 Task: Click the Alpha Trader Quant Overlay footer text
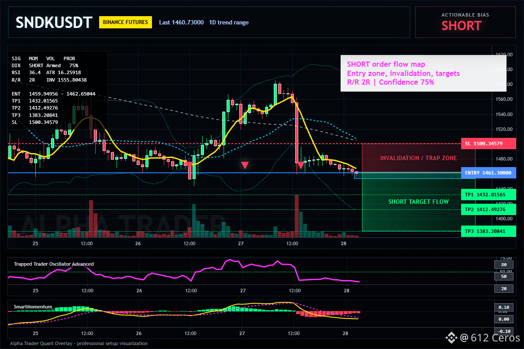tap(79, 343)
